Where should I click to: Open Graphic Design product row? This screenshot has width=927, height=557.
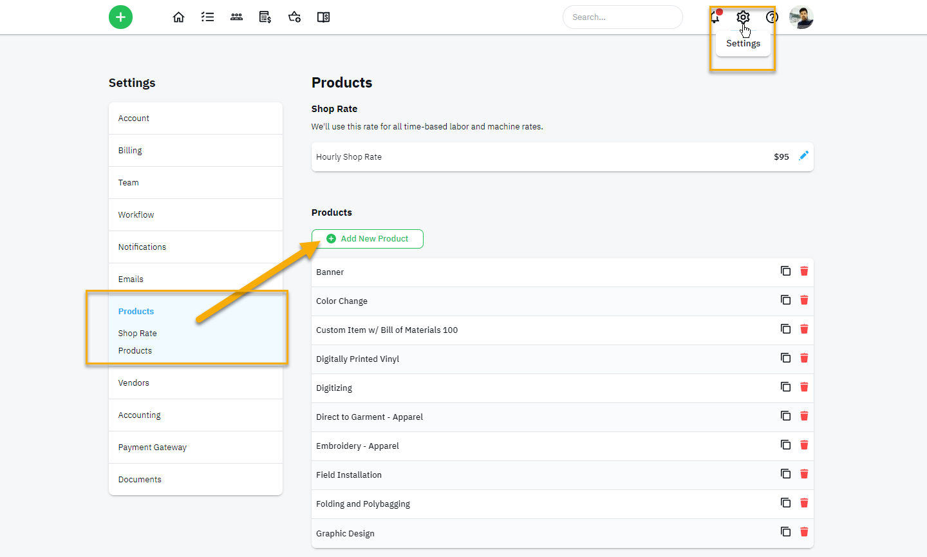coord(563,533)
